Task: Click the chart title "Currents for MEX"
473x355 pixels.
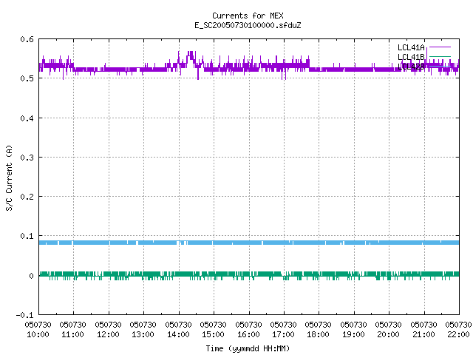Action: tap(248, 16)
